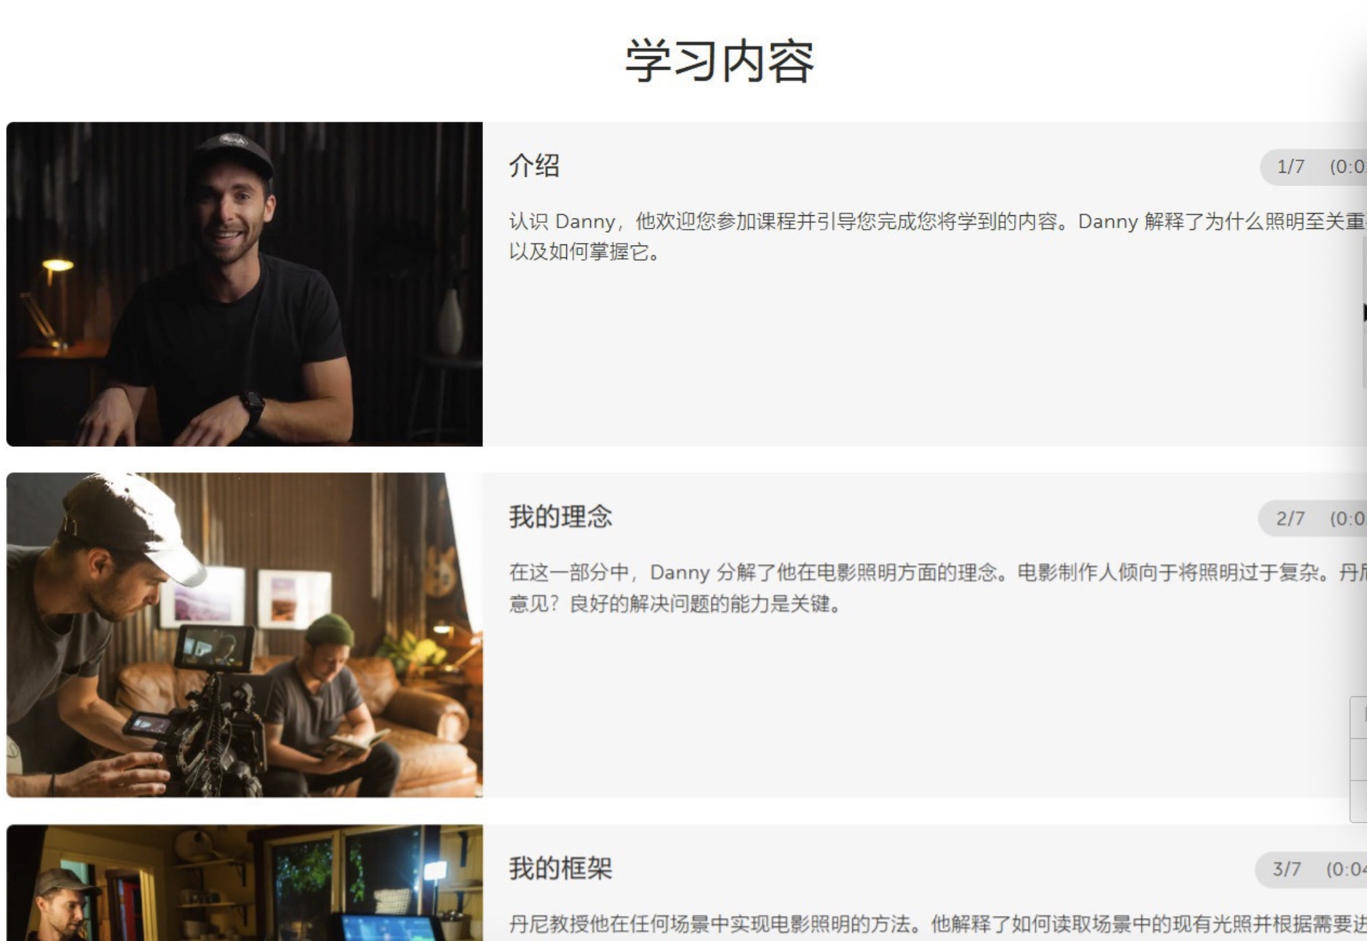Select the 3/7 lesson duration badge
The image size is (1367, 941).
1311,869
